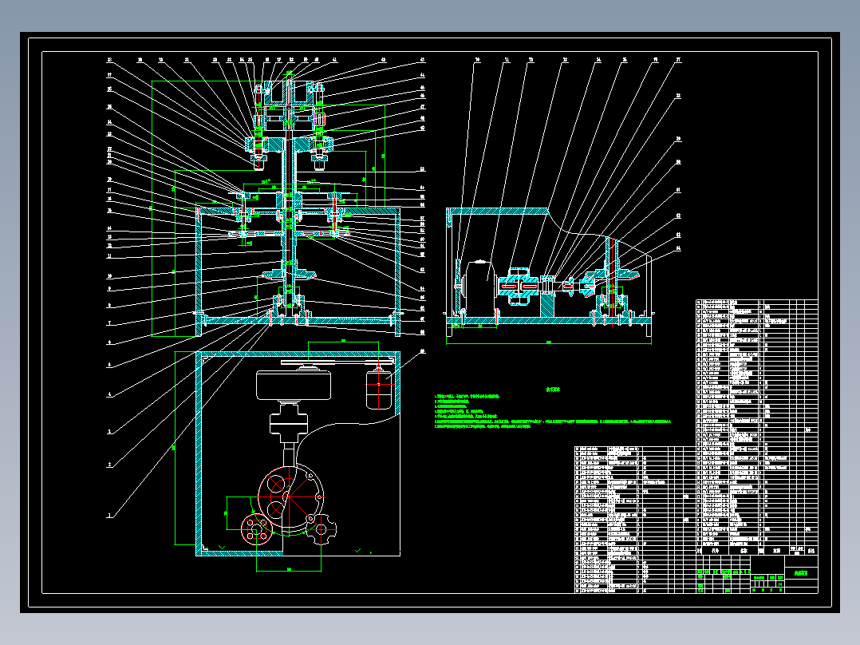Select the star-shaped wheel in plan view

point(321,529)
